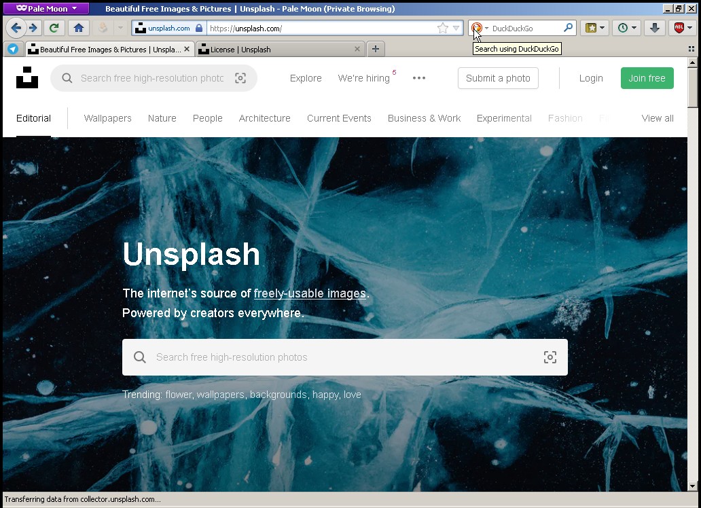This screenshot has height=508, width=701.
Task: Go forward with the Forward arrow
Action: [33, 28]
